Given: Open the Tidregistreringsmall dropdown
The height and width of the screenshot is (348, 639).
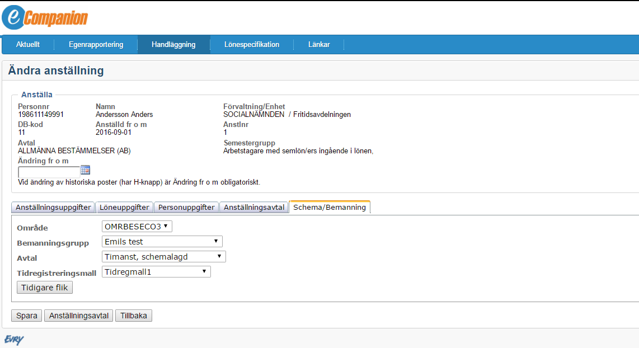Looking at the screenshot, I should click(x=156, y=272).
